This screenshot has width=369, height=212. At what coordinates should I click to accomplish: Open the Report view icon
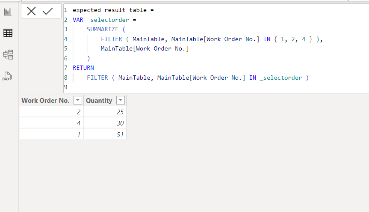[8, 12]
